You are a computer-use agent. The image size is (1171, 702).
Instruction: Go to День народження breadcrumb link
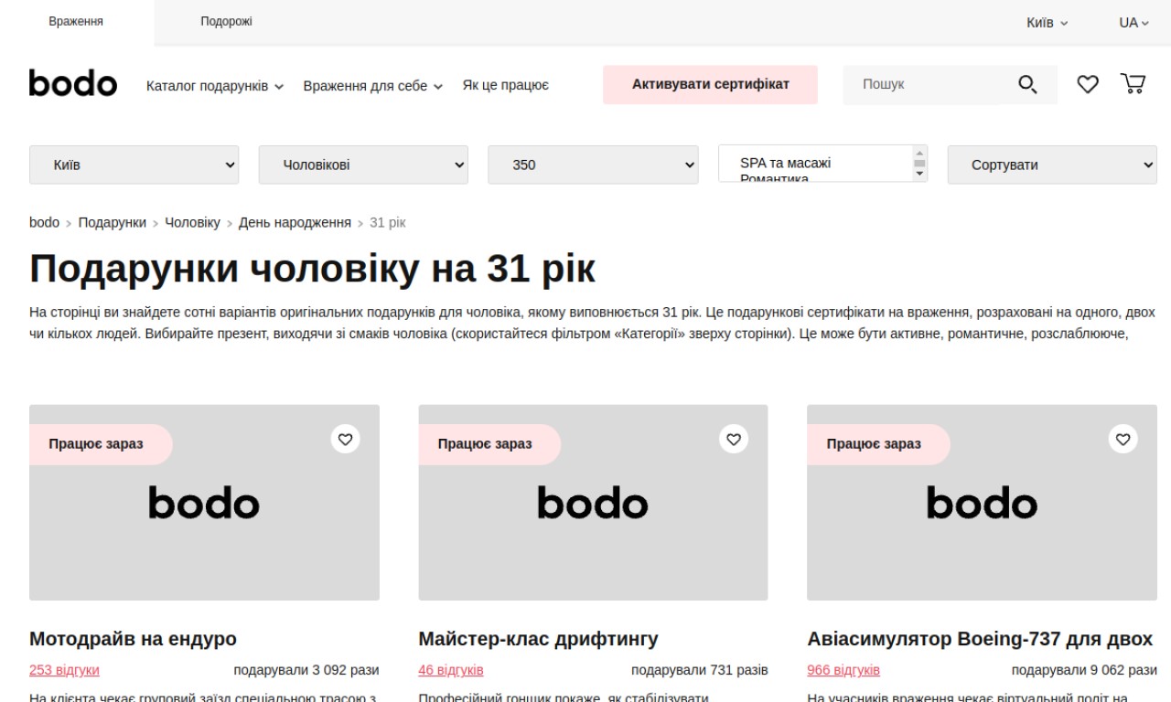(295, 222)
